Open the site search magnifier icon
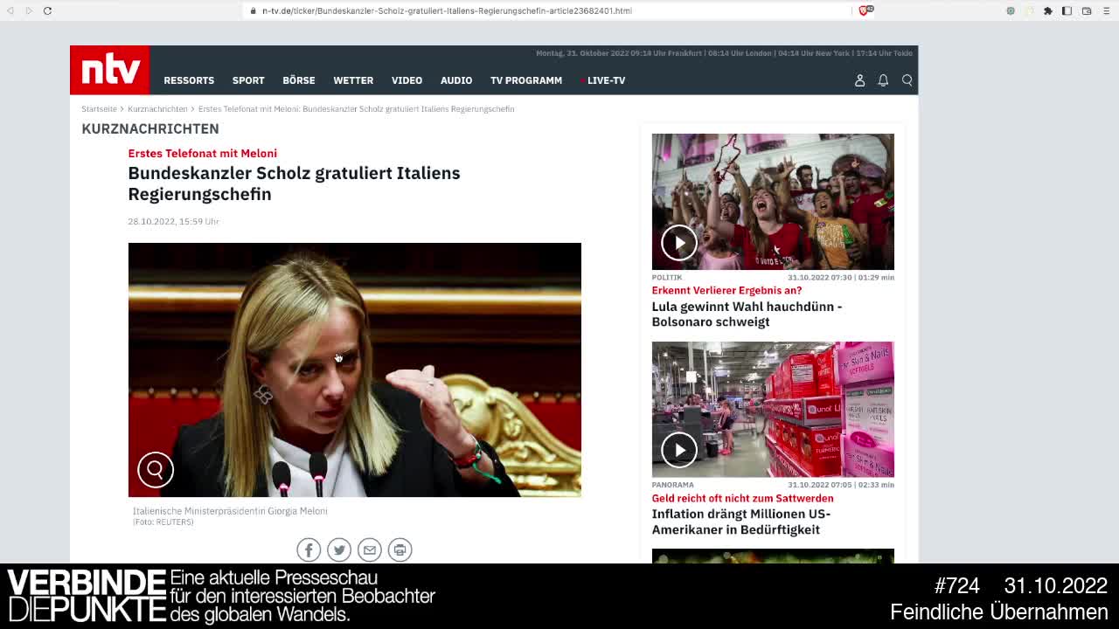The height and width of the screenshot is (629, 1119). click(907, 80)
